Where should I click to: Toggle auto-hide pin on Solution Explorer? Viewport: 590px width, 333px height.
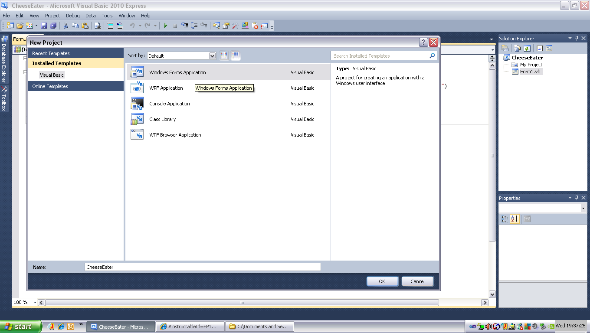[577, 38]
